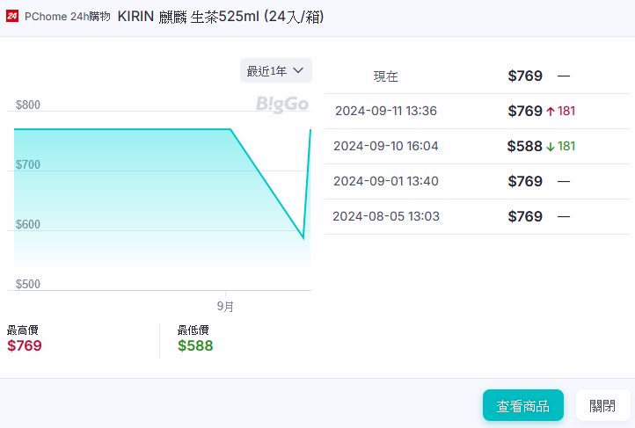Click the product title KIRIN 麒麟 生茶525ml
This screenshot has height=428, width=635.
click(x=220, y=16)
